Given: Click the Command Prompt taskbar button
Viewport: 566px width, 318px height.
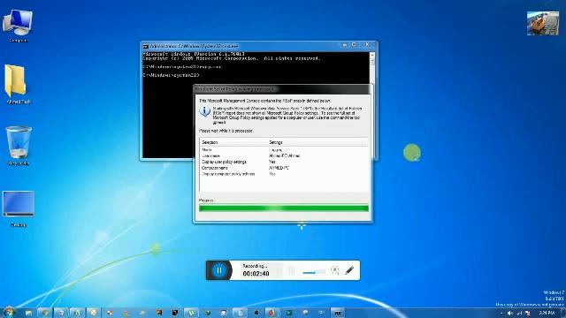Looking at the screenshot, I should click(337, 313).
